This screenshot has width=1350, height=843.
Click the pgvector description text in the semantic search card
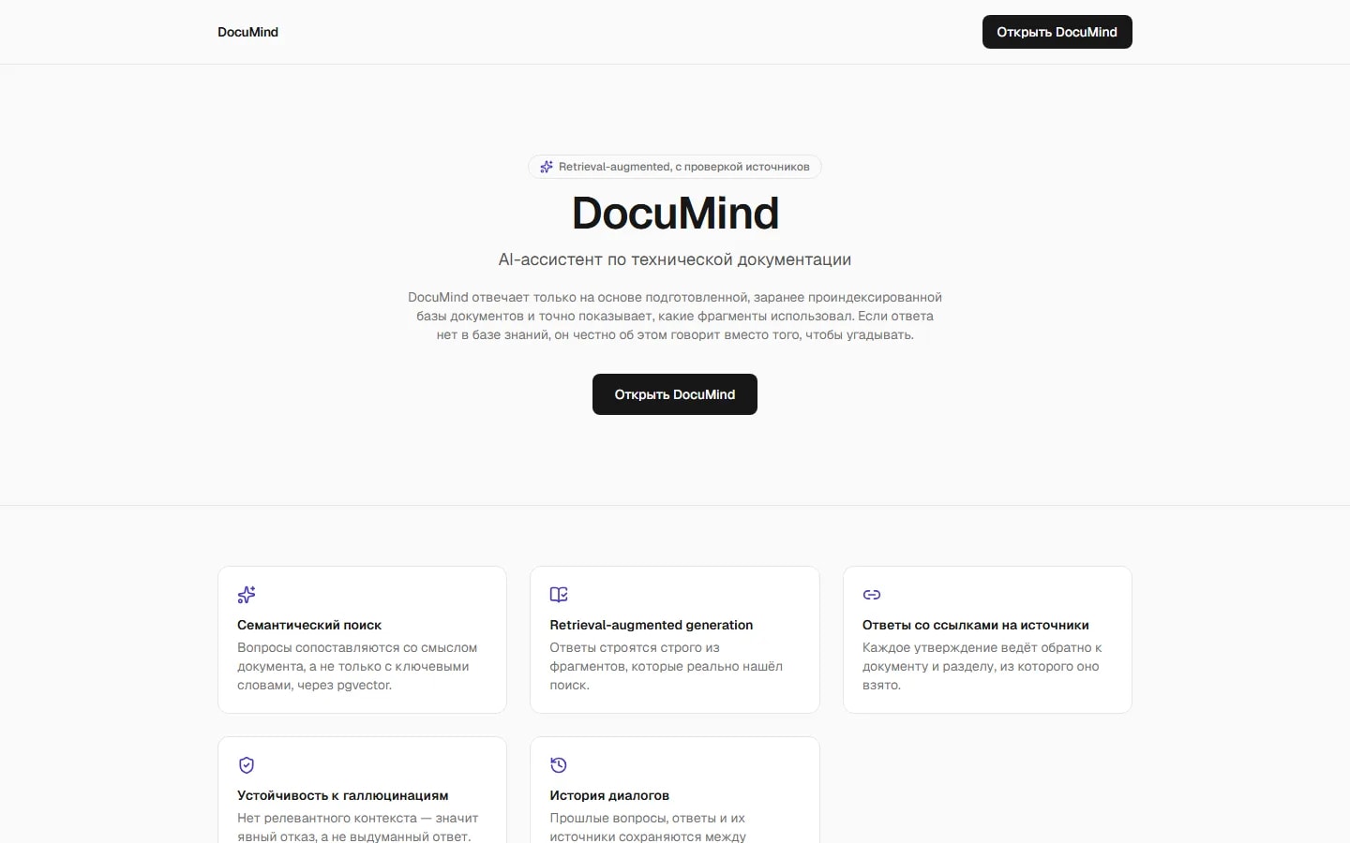point(357,666)
